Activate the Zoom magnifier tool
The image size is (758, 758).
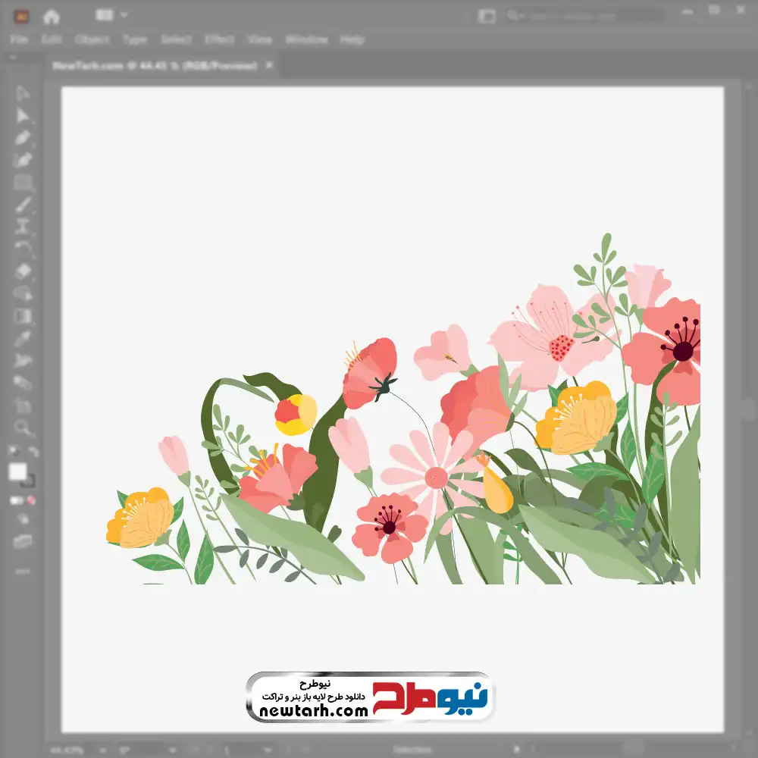[23, 427]
